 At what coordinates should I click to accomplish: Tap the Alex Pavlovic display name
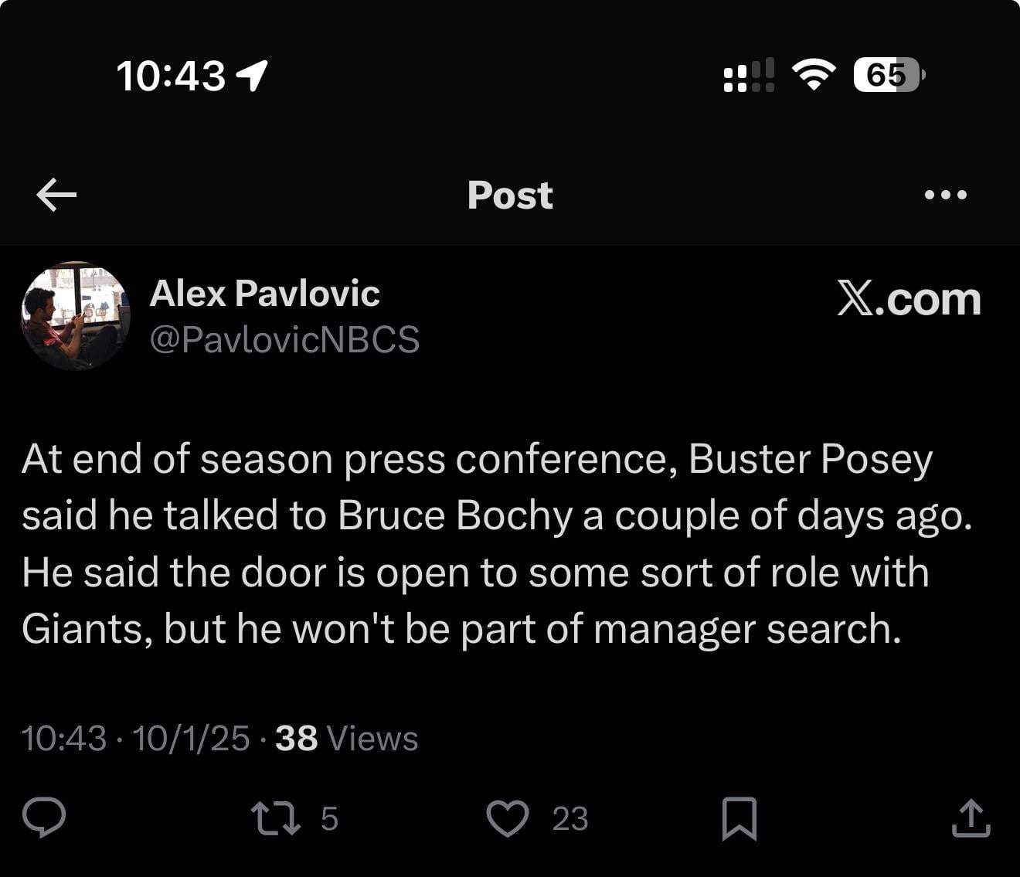pos(264,294)
